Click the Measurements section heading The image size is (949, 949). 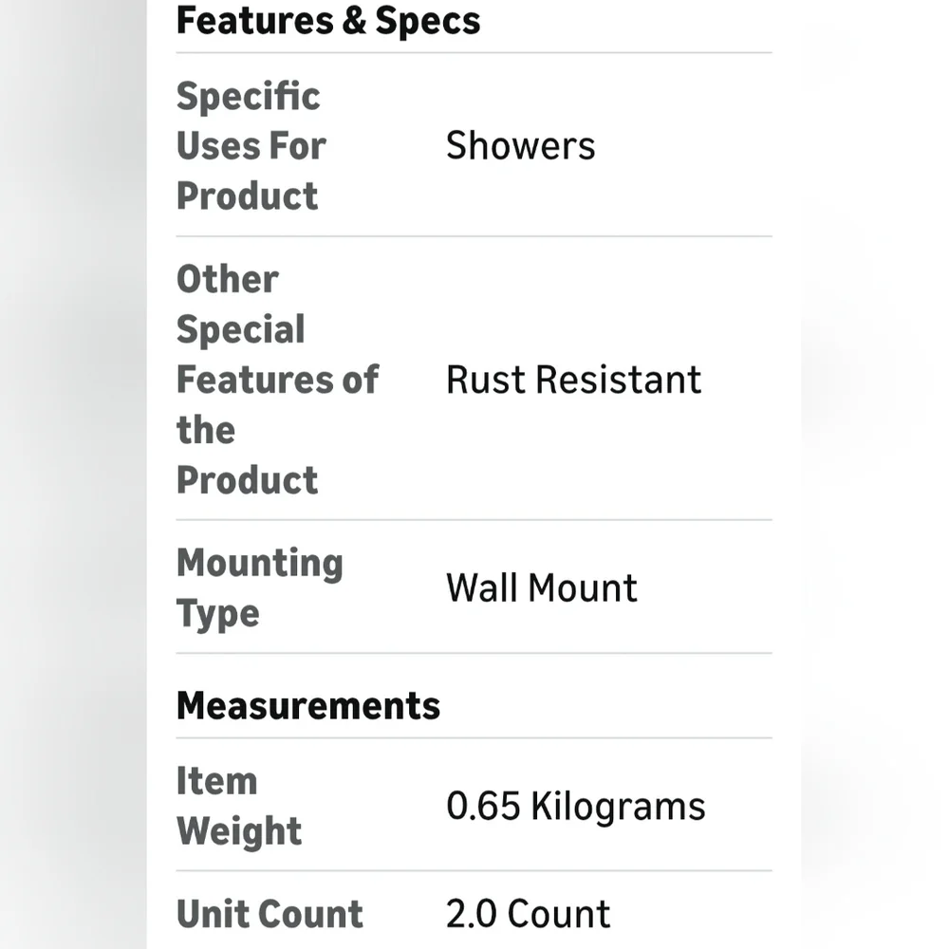308,706
